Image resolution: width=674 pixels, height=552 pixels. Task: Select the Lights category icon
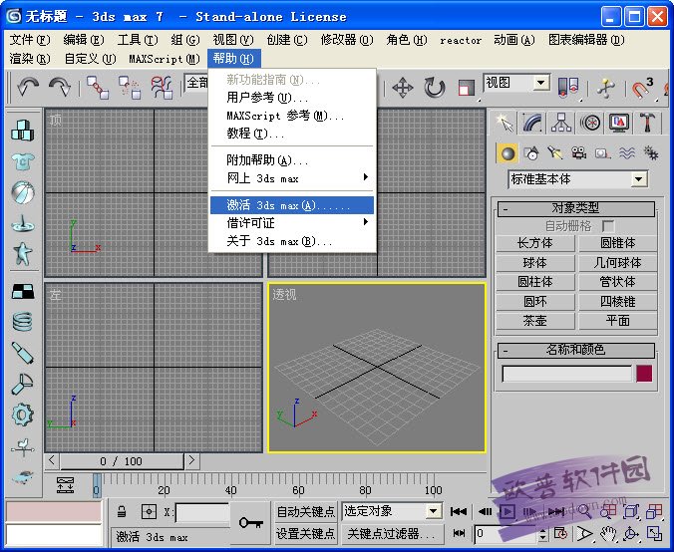click(x=555, y=153)
